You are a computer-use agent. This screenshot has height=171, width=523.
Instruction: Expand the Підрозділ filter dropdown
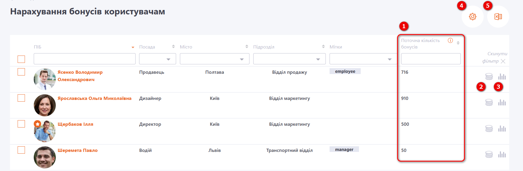coord(289,59)
